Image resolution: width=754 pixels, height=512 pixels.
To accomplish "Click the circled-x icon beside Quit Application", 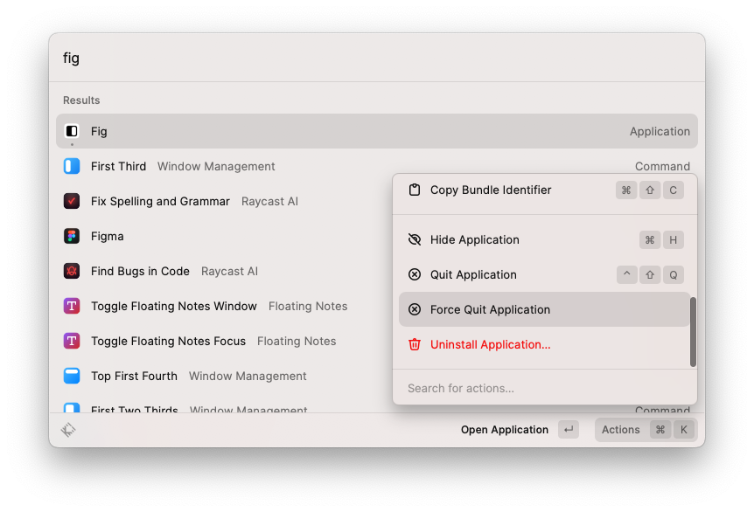I will (415, 274).
